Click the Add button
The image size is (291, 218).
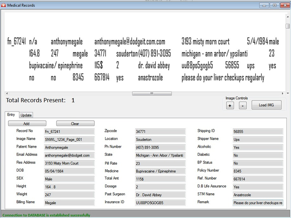[27, 123]
